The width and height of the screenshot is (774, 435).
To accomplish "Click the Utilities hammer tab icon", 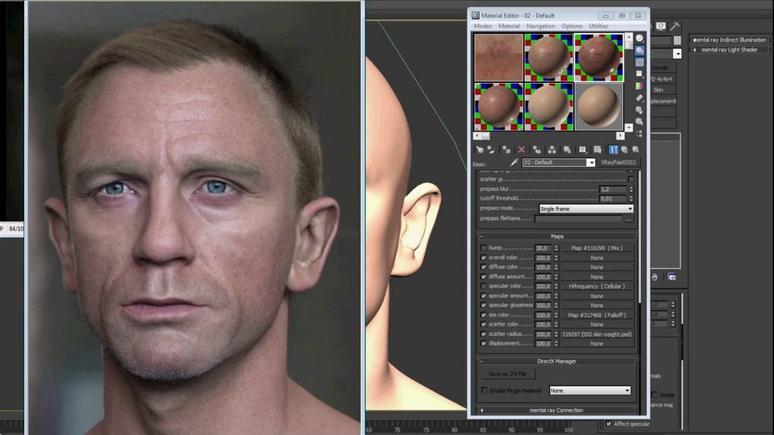I will (x=675, y=26).
